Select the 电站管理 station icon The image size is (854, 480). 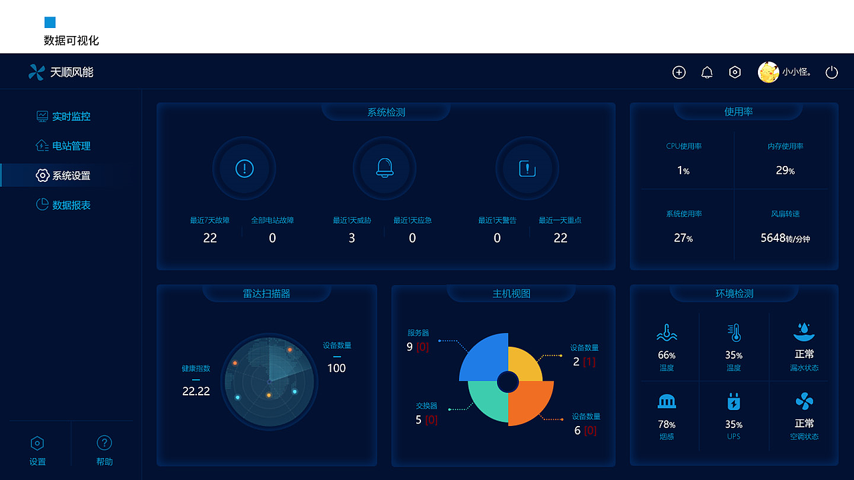tap(42, 145)
